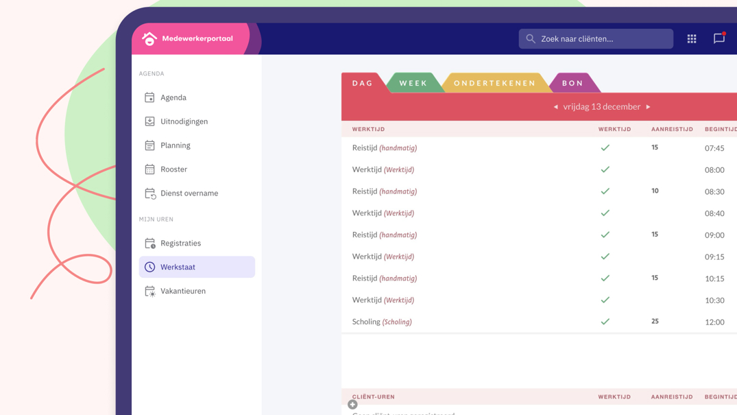Toggle checkmark for Werktijd at 08:00
This screenshot has height=415, width=737.
pos(605,169)
